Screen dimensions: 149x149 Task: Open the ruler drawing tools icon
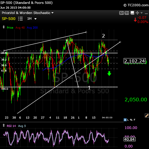tap(147, 116)
